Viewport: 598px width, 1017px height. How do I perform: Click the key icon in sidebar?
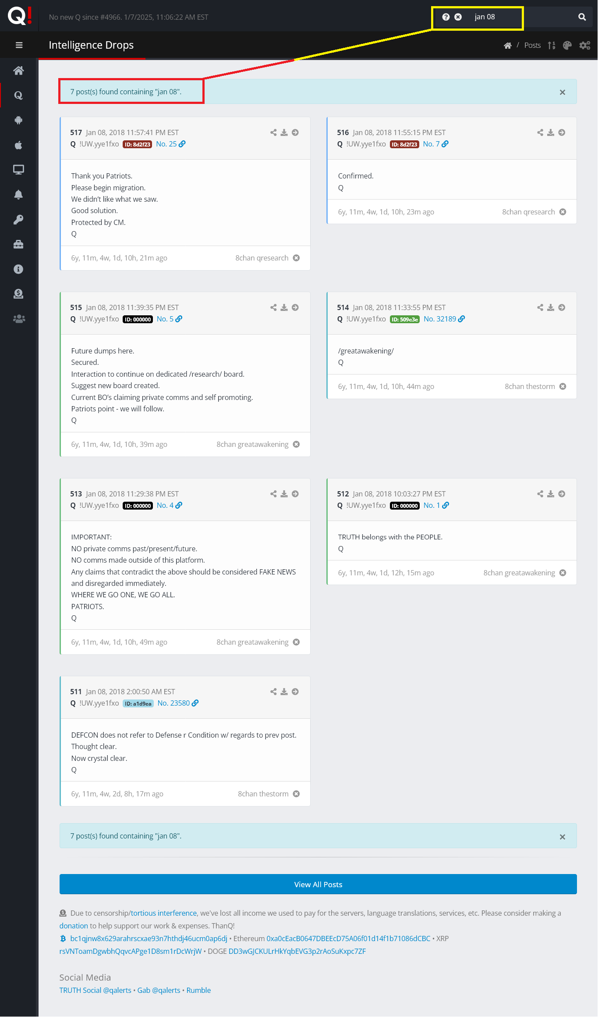coord(18,219)
